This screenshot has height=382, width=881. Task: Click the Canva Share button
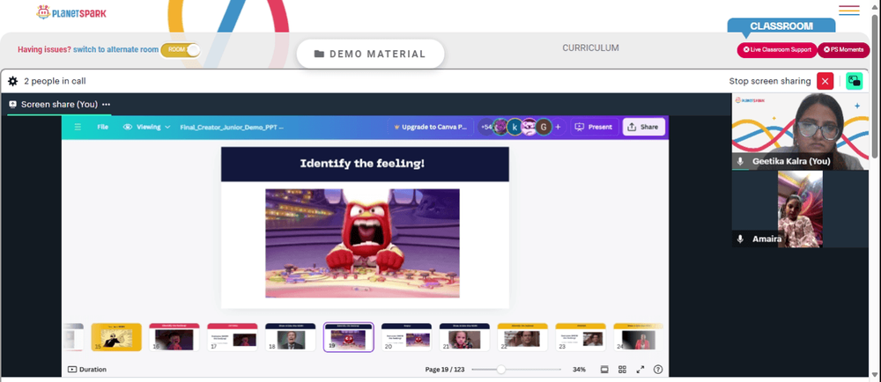[643, 127]
